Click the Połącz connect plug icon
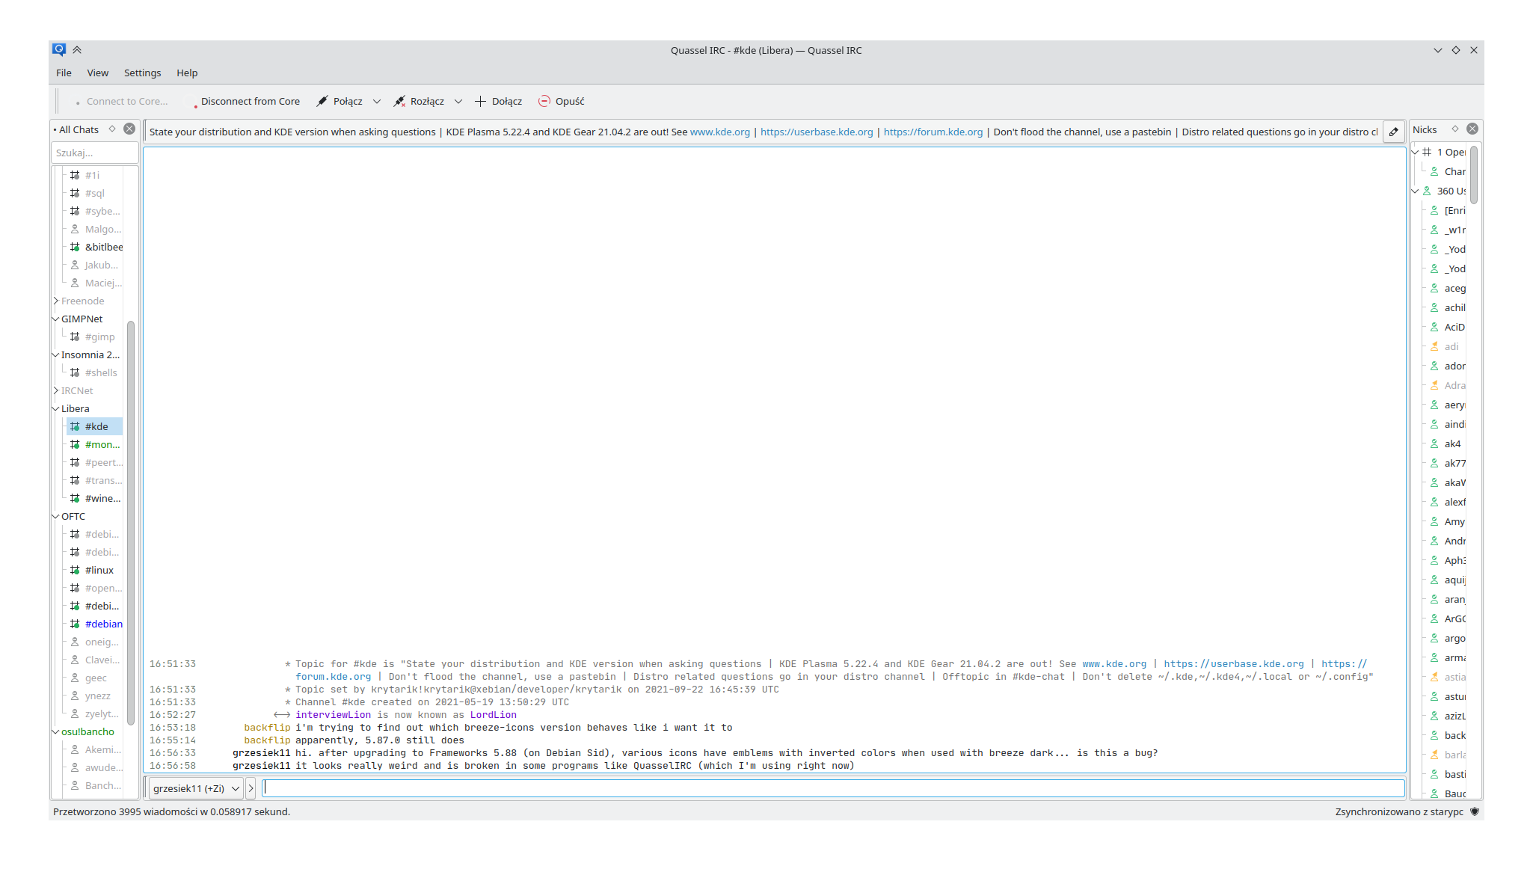1533x878 pixels. (322, 101)
